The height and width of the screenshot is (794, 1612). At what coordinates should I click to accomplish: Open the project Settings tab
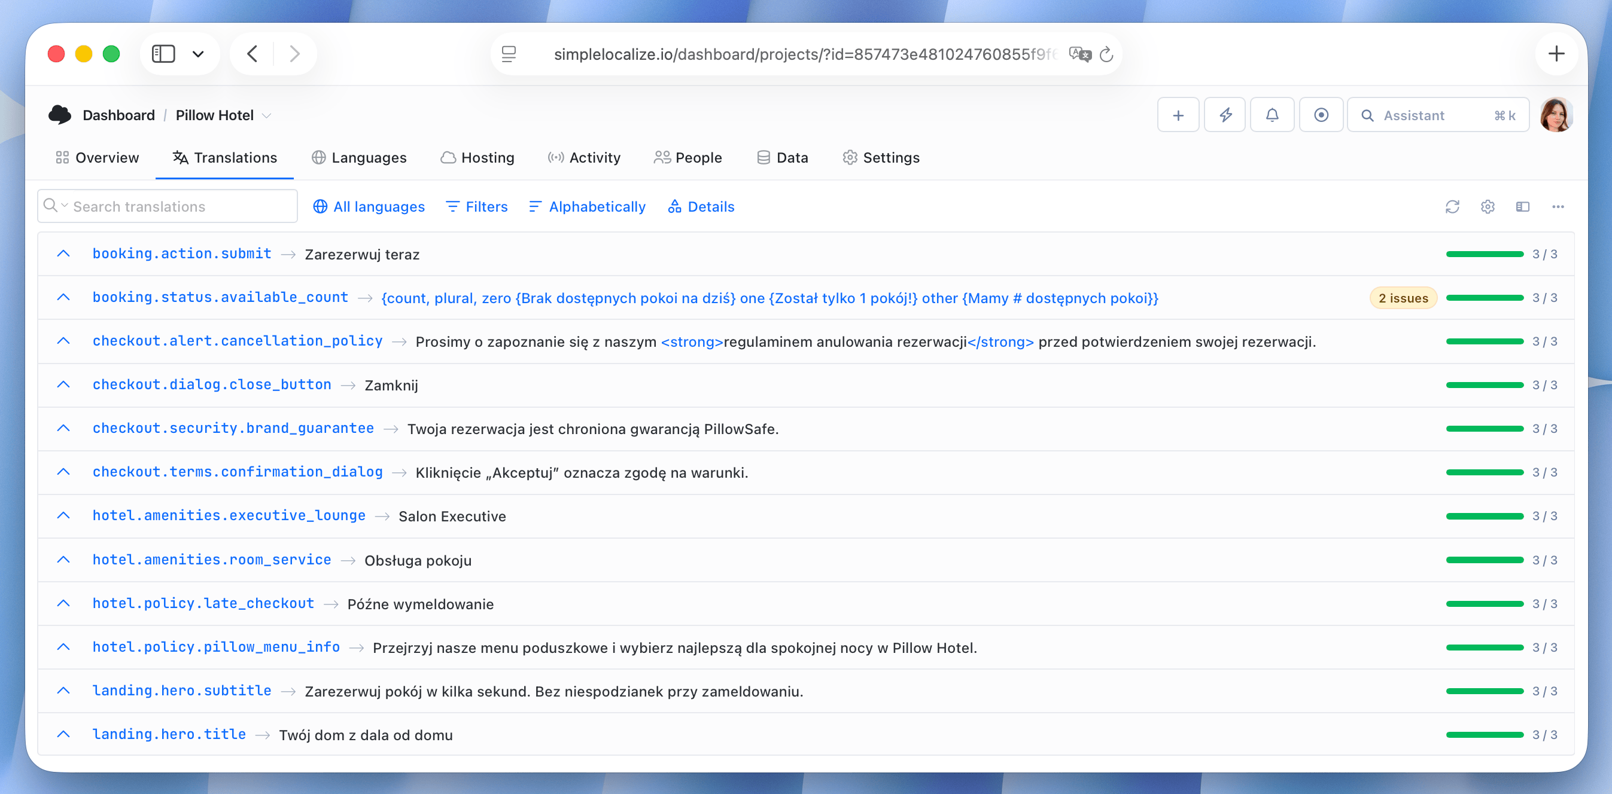881,158
